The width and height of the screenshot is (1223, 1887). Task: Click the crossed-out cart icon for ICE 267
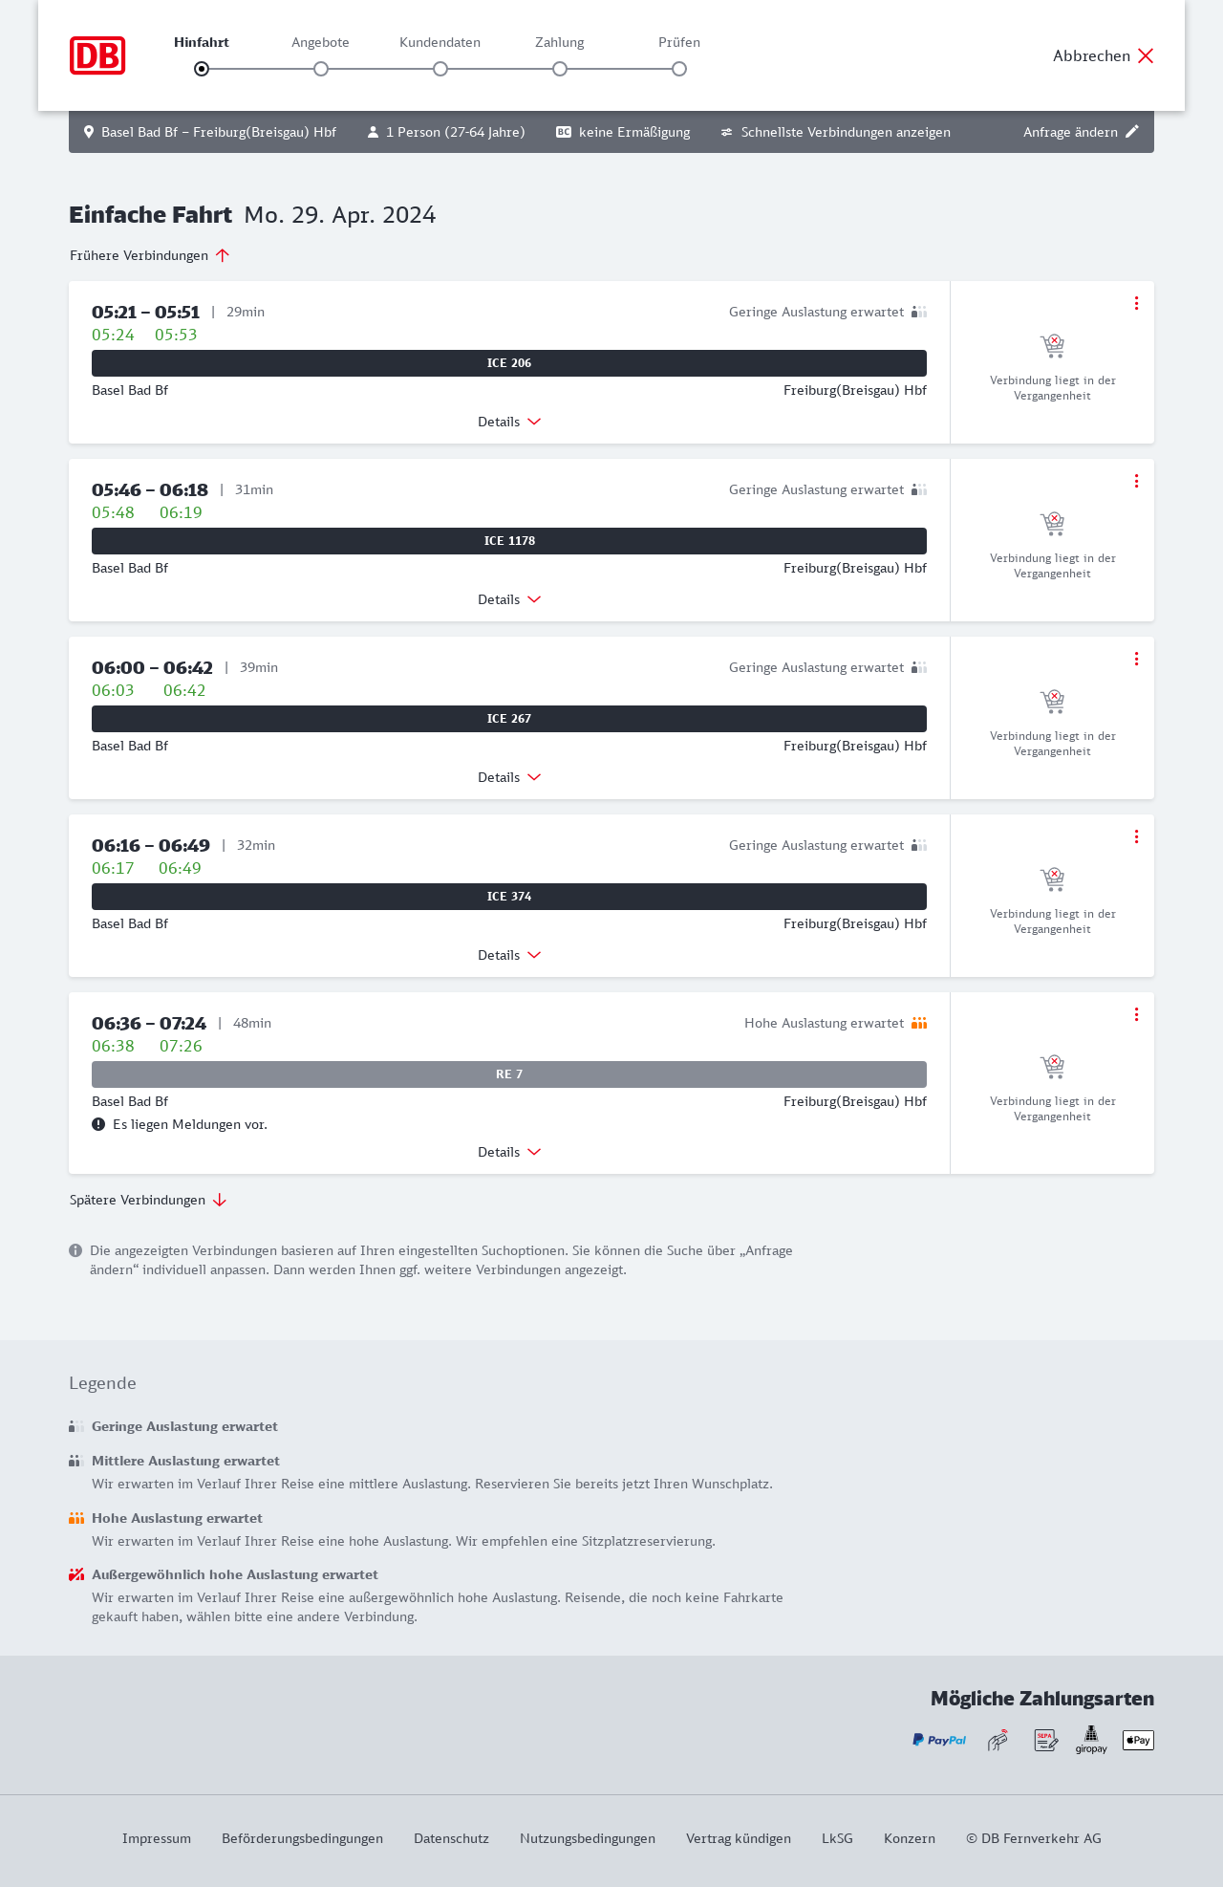pos(1052,702)
